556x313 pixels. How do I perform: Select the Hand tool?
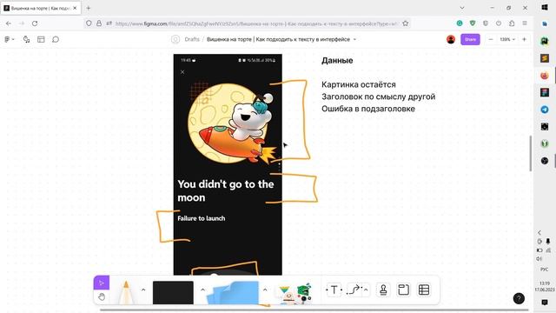(x=102, y=296)
